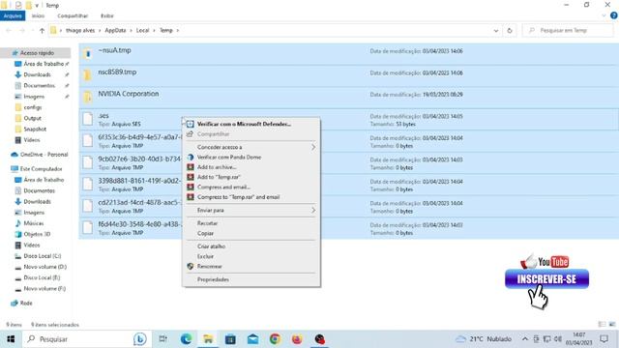The width and height of the screenshot is (619, 348).
Task: Click the up-folder arrow in navigation bar
Action: point(42,30)
